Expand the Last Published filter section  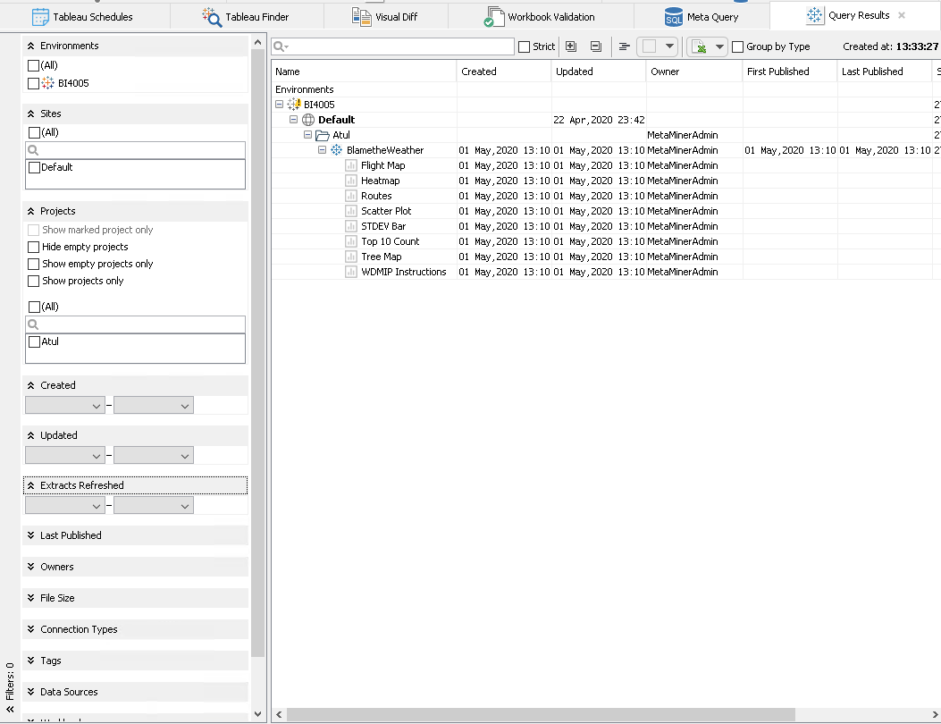tap(30, 535)
